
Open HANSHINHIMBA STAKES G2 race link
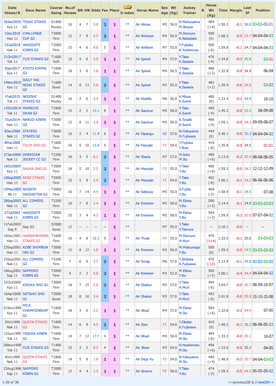click(36, 238)
